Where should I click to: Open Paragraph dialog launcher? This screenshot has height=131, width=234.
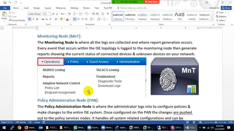(x=109, y=24)
